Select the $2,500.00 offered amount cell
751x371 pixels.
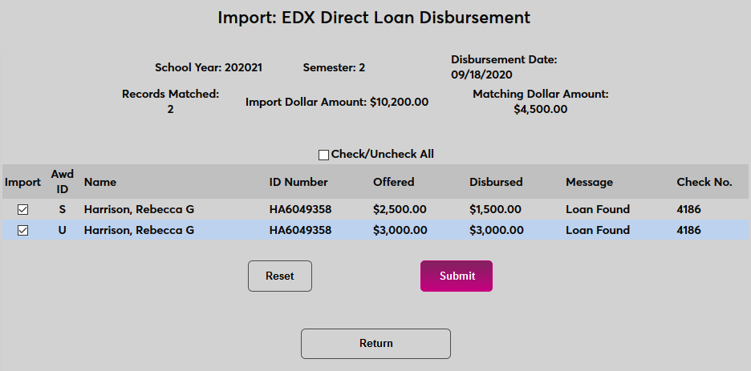[400, 210]
